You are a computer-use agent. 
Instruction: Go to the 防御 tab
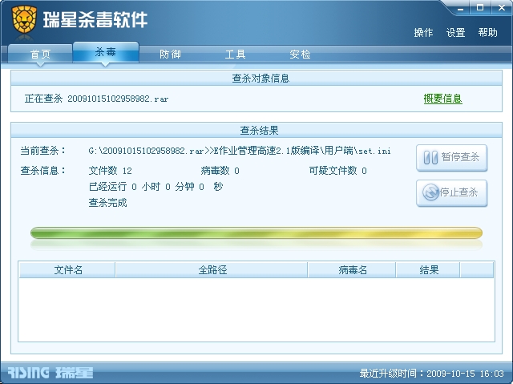[x=170, y=54]
